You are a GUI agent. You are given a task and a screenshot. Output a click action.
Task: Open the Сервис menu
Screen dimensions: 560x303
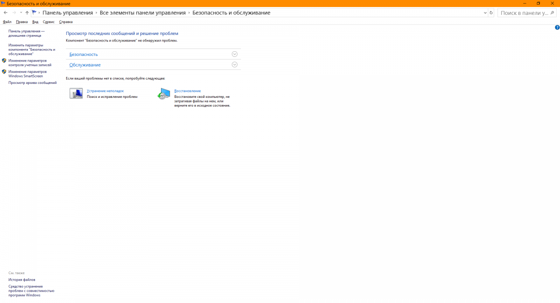pyautogui.click(x=49, y=21)
